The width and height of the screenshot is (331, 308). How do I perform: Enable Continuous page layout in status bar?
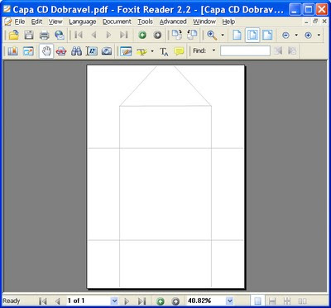point(272,301)
